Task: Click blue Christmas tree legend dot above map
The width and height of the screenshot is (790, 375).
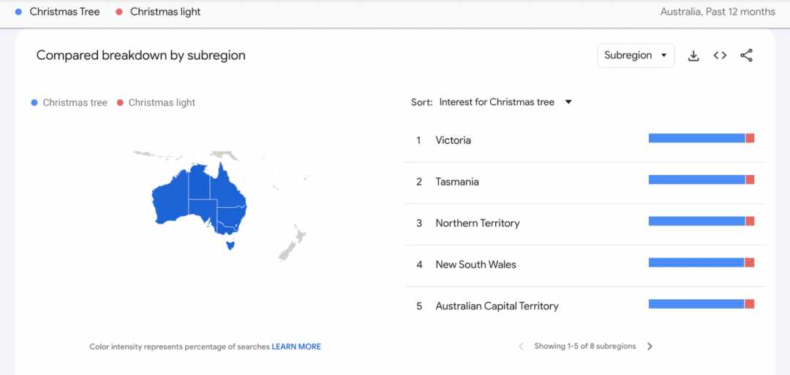Action: pyautogui.click(x=34, y=103)
